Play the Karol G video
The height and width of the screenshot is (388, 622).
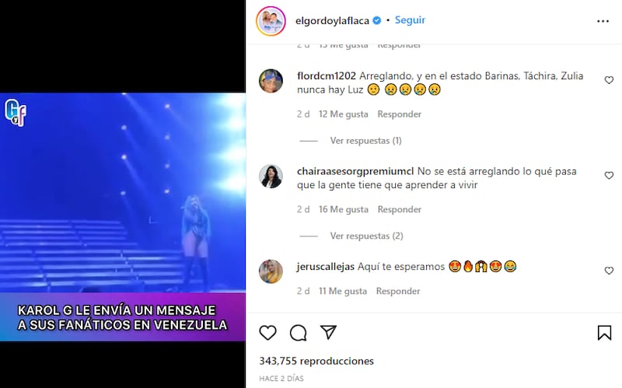123,217
